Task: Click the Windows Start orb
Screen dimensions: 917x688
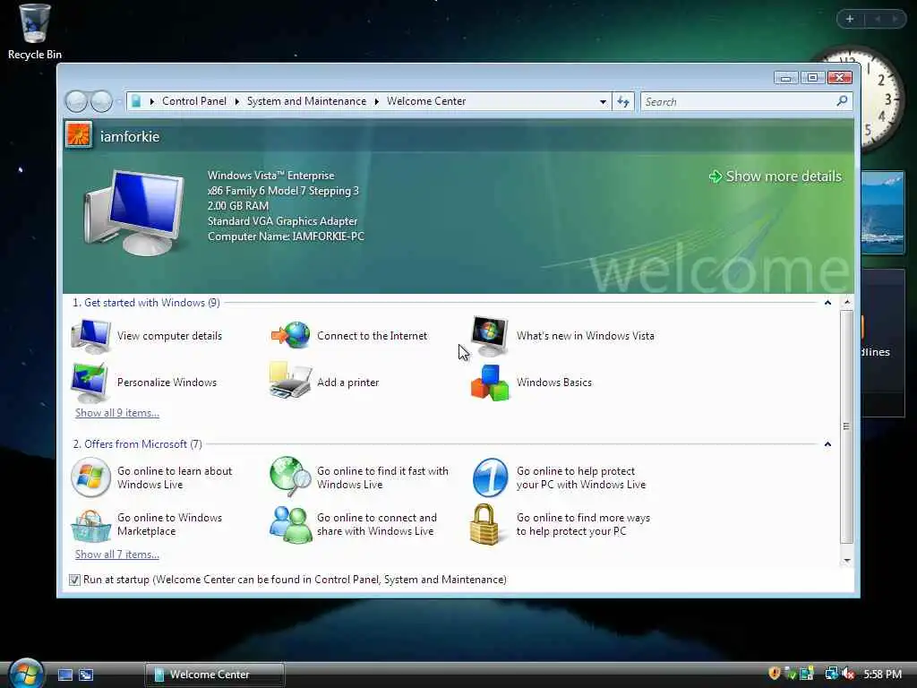Action: click(26, 674)
